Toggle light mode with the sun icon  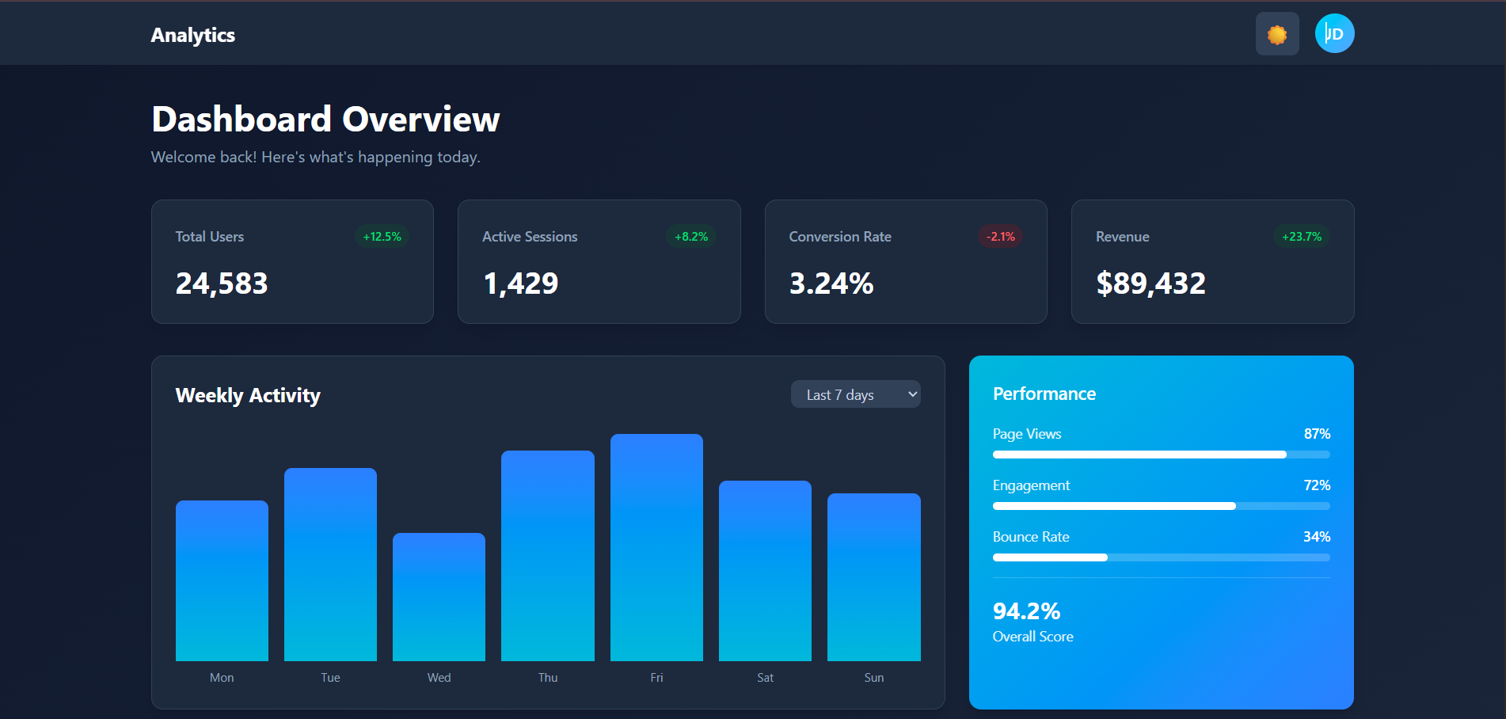[1276, 33]
